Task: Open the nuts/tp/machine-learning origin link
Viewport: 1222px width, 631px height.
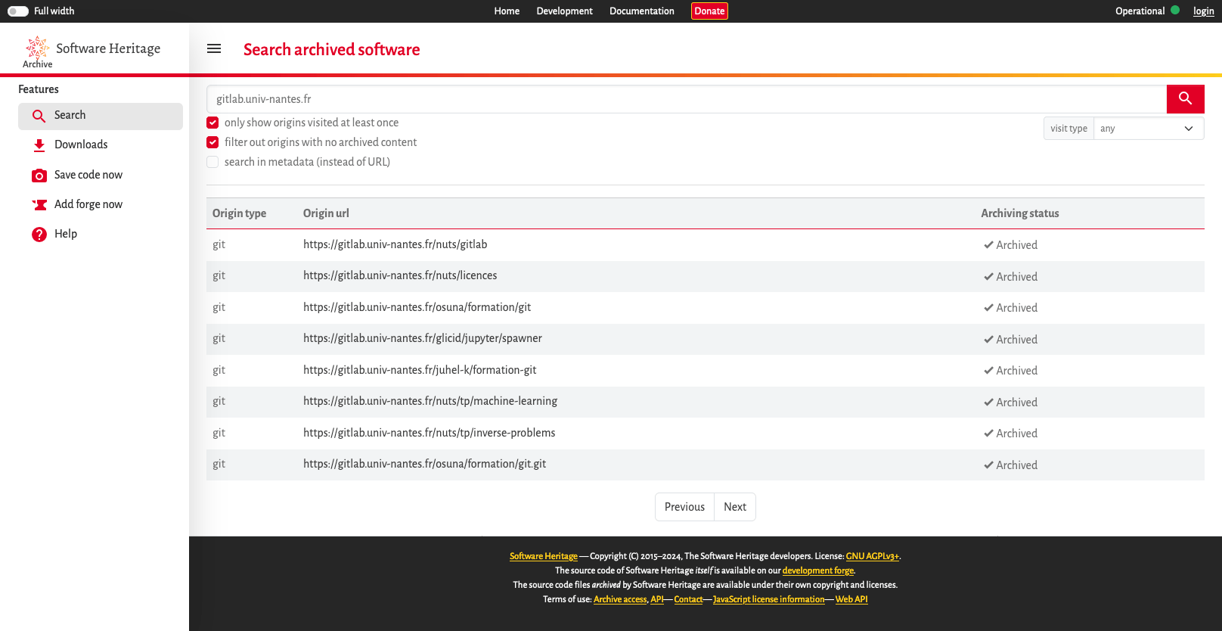Action: pos(430,401)
